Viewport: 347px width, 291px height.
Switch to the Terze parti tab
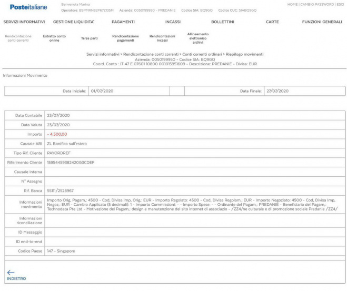[x=89, y=38]
